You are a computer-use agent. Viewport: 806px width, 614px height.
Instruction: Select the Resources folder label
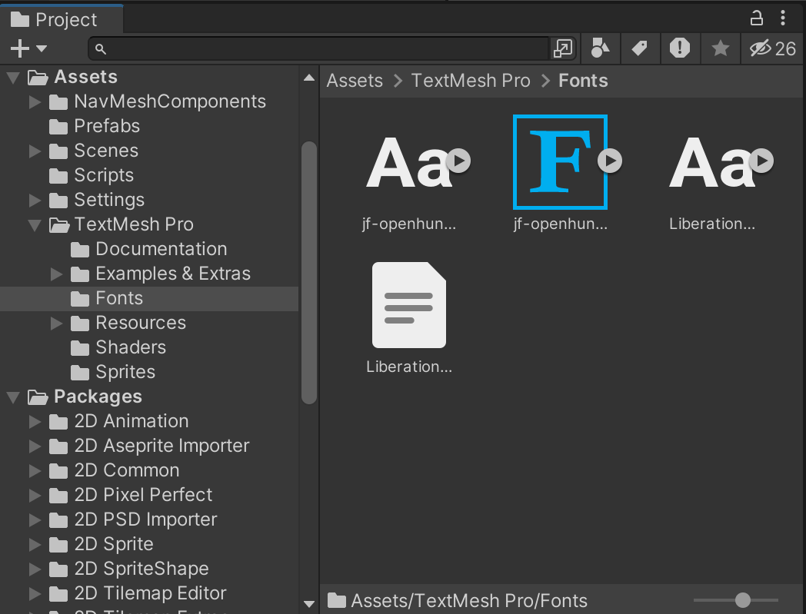(141, 324)
